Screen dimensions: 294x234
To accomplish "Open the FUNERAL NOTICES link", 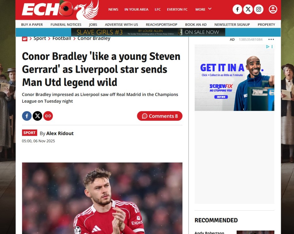I will (x=66, y=25).
